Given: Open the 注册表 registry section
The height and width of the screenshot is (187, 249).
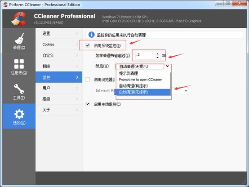Looking at the screenshot, I should coord(19,66).
